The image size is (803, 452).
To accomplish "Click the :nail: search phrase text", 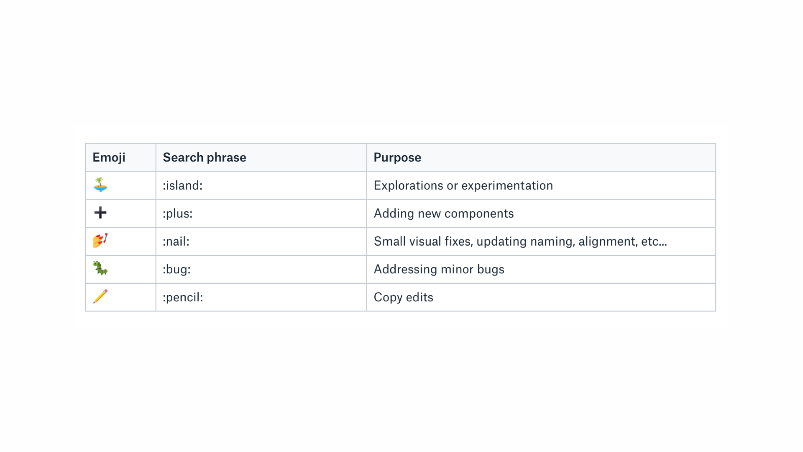I will click(x=176, y=241).
